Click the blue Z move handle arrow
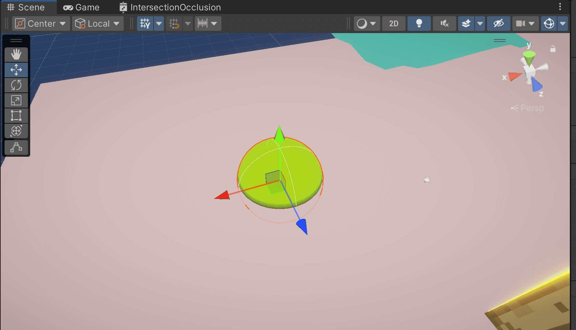The image size is (576, 330). [302, 226]
